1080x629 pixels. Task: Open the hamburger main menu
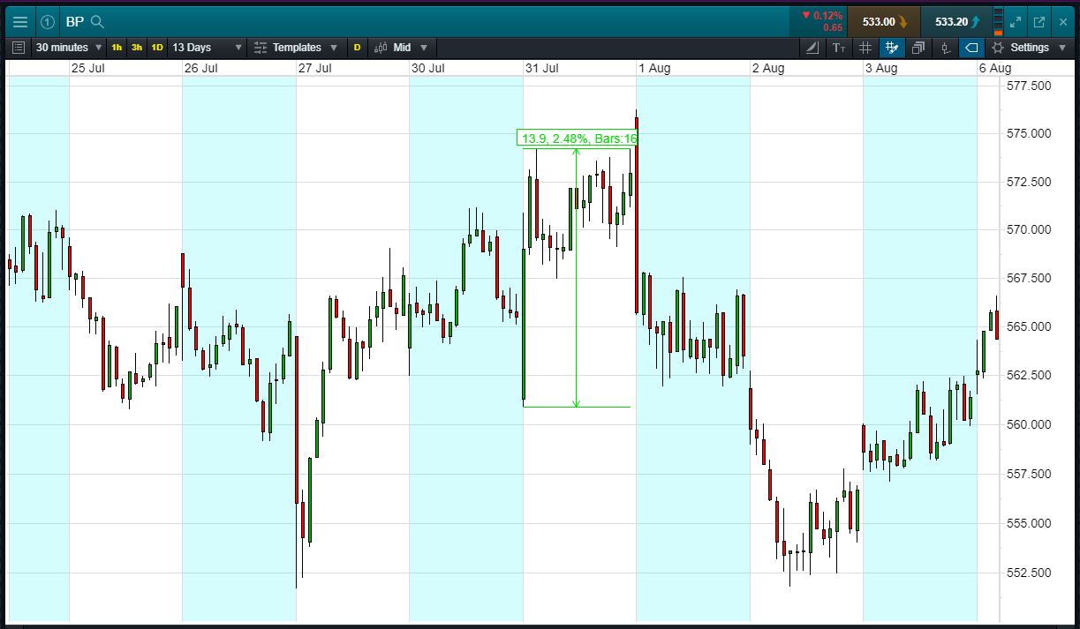click(19, 22)
